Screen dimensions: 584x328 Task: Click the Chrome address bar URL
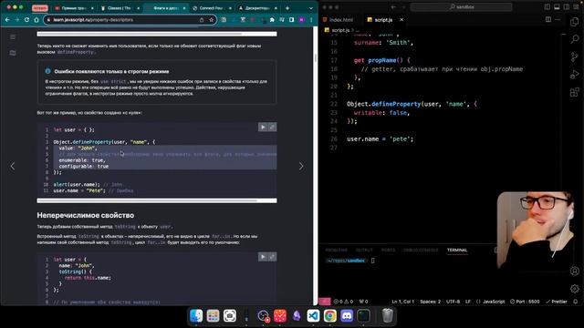tap(93, 20)
